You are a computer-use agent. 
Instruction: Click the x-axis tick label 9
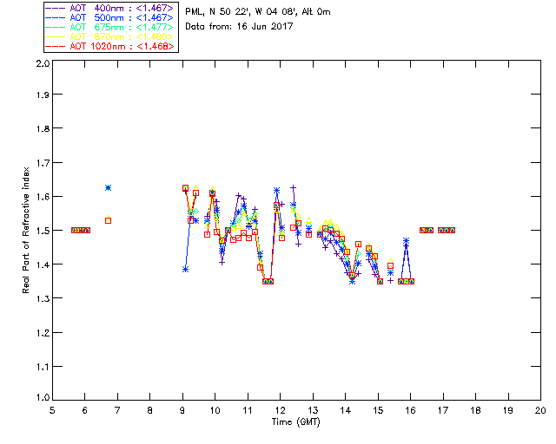tap(182, 410)
